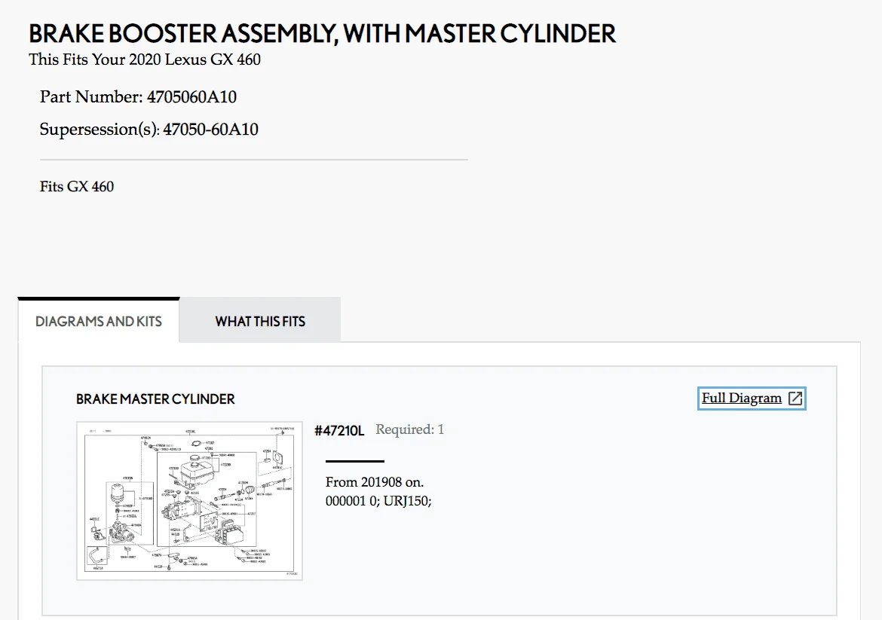
Task: Click the supersession number 47050-60A10
Action: (x=210, y=130)
